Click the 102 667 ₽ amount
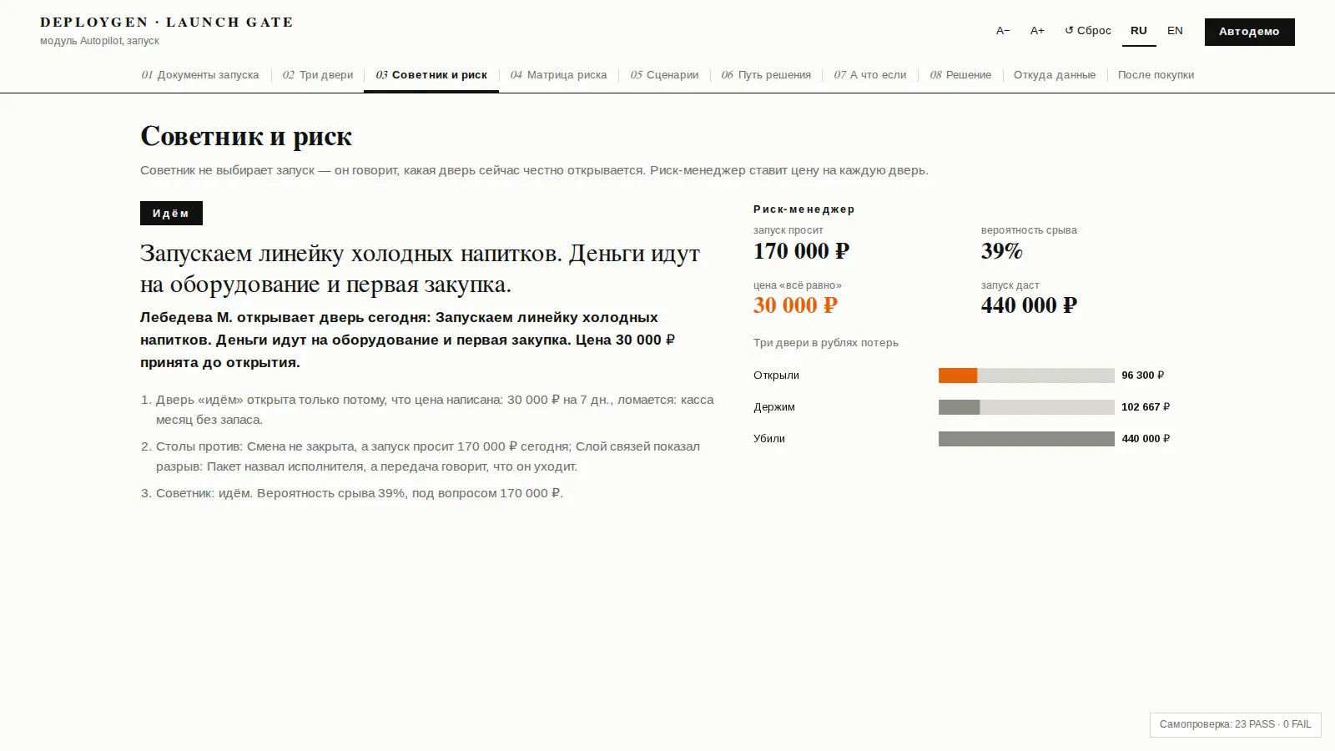This screenshot has height=751, width=1335. click(x=1146, y=407)
